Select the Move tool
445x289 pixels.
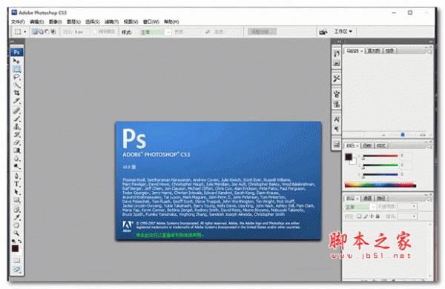pyautogui.click(x=16, y=61)
